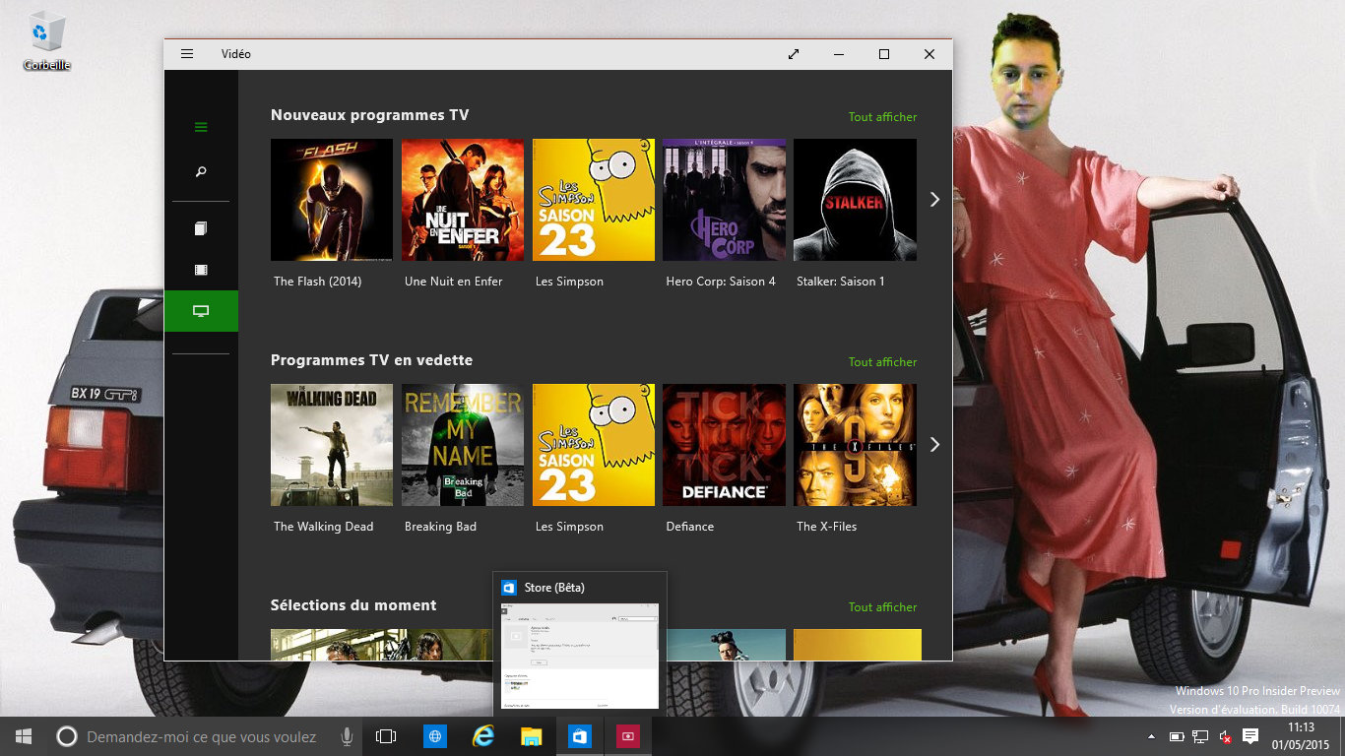Click the full-screen arrows icon in title bar

tap(794, 54)
